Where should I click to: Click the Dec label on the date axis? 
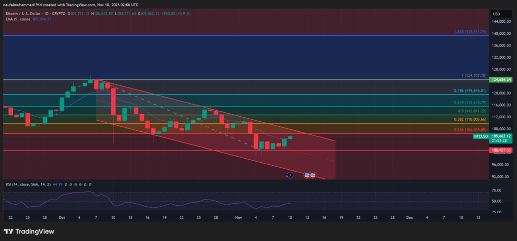409,217
